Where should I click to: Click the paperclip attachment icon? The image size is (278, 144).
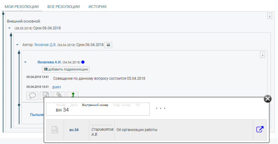[59, 95]
